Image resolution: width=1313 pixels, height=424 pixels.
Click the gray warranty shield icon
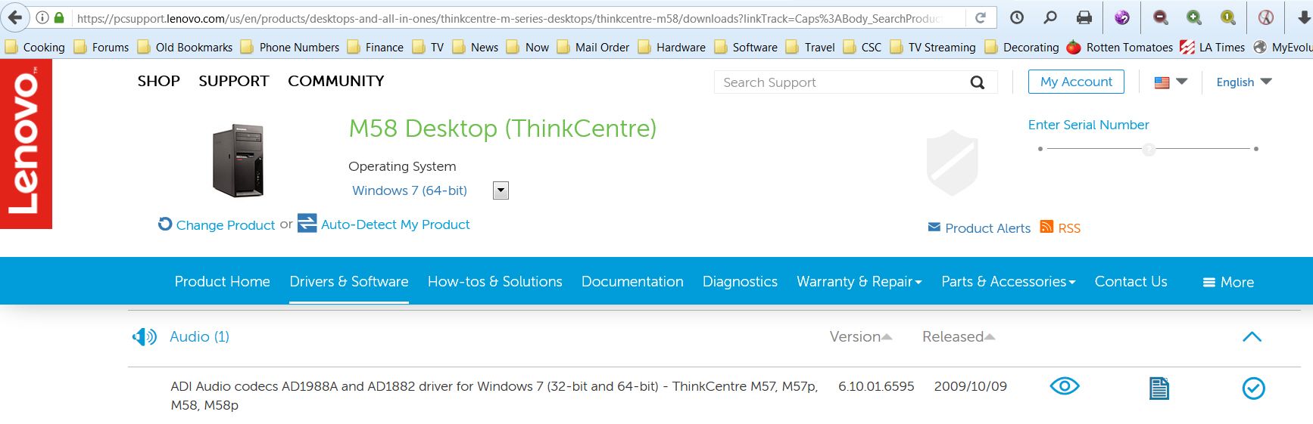952,162
